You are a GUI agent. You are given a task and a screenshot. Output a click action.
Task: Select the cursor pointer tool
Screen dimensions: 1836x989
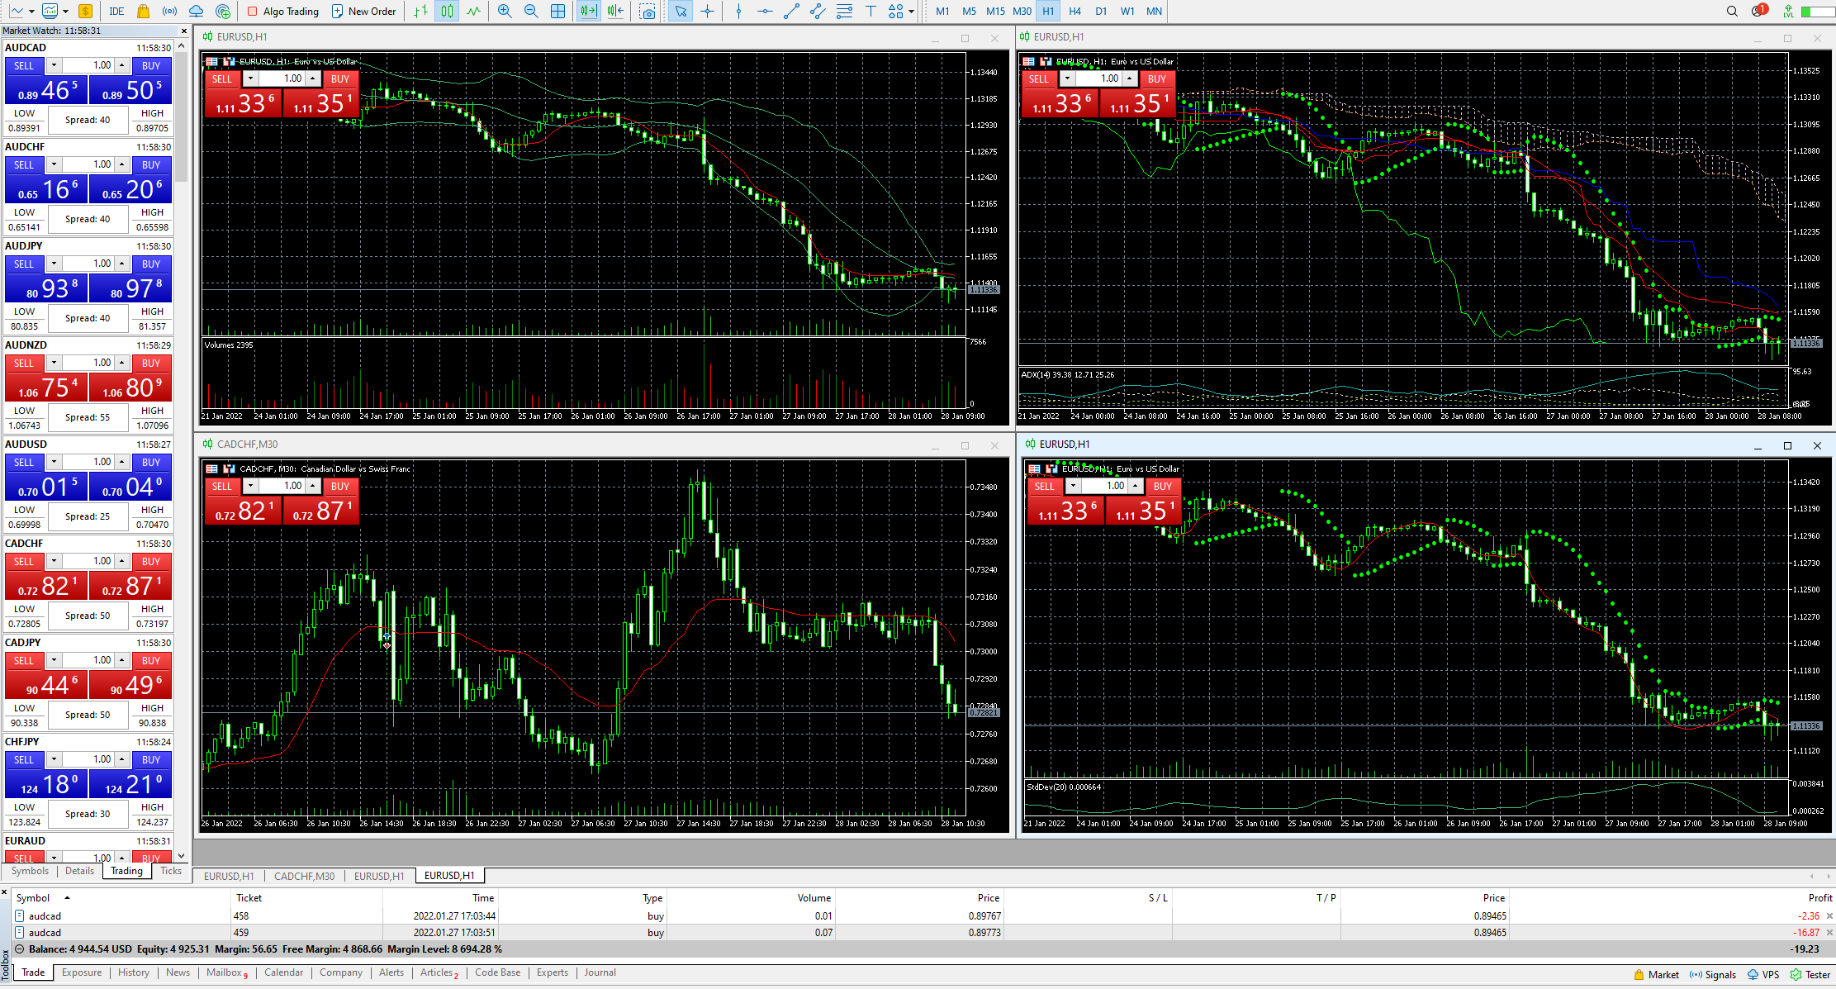(681, 12)
